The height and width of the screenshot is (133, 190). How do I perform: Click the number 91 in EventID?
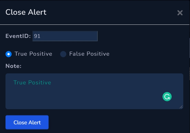(x=37, y=36)
